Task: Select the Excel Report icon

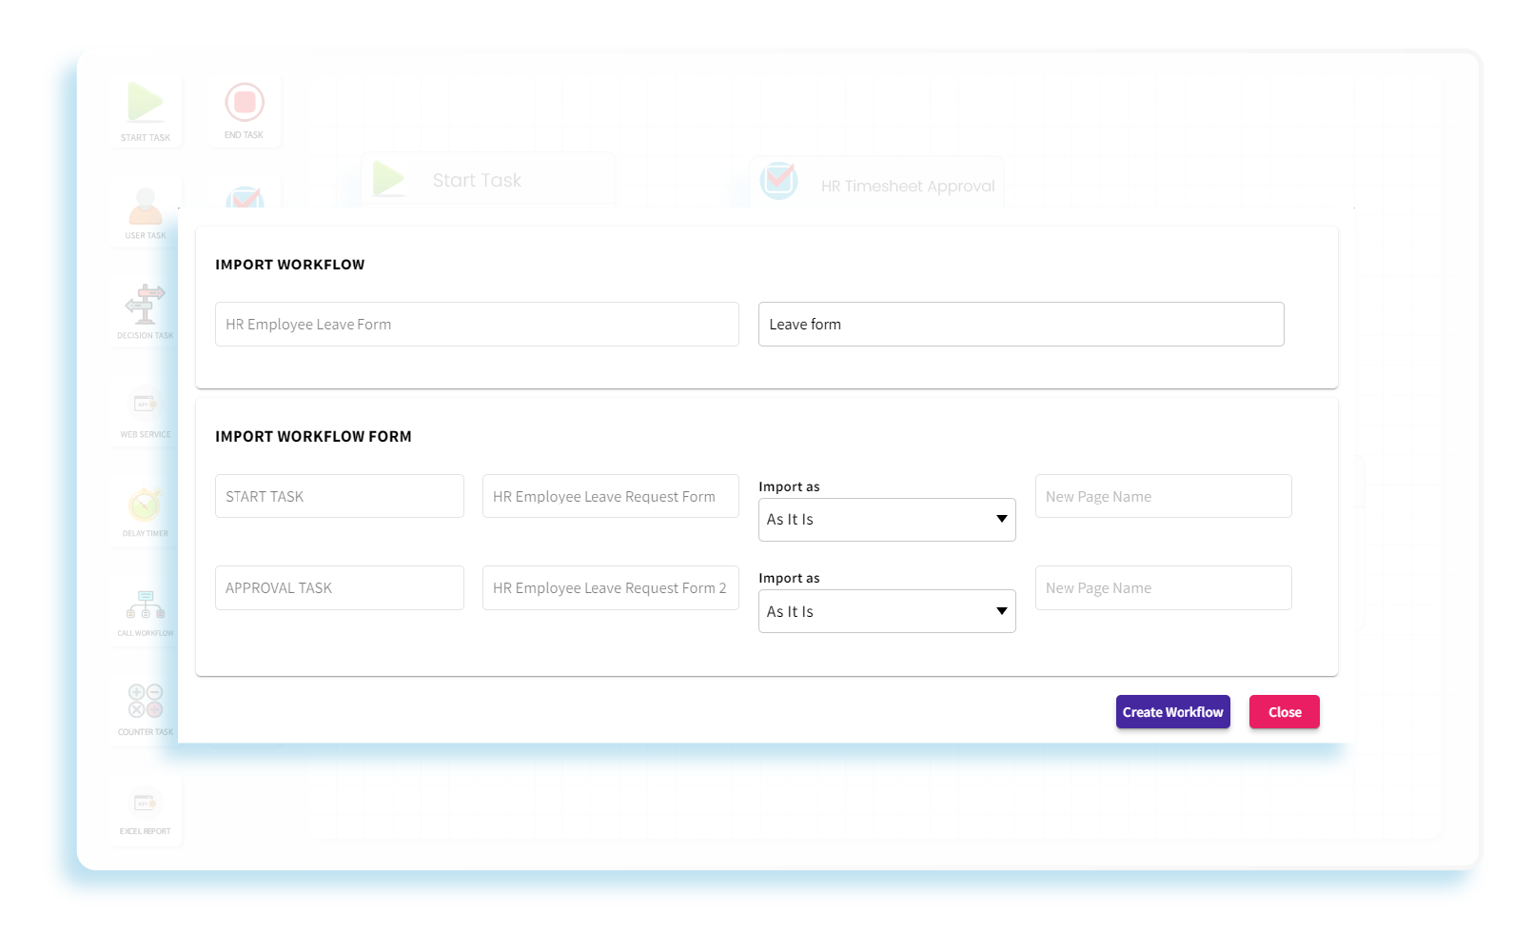Action: point(146,803)
